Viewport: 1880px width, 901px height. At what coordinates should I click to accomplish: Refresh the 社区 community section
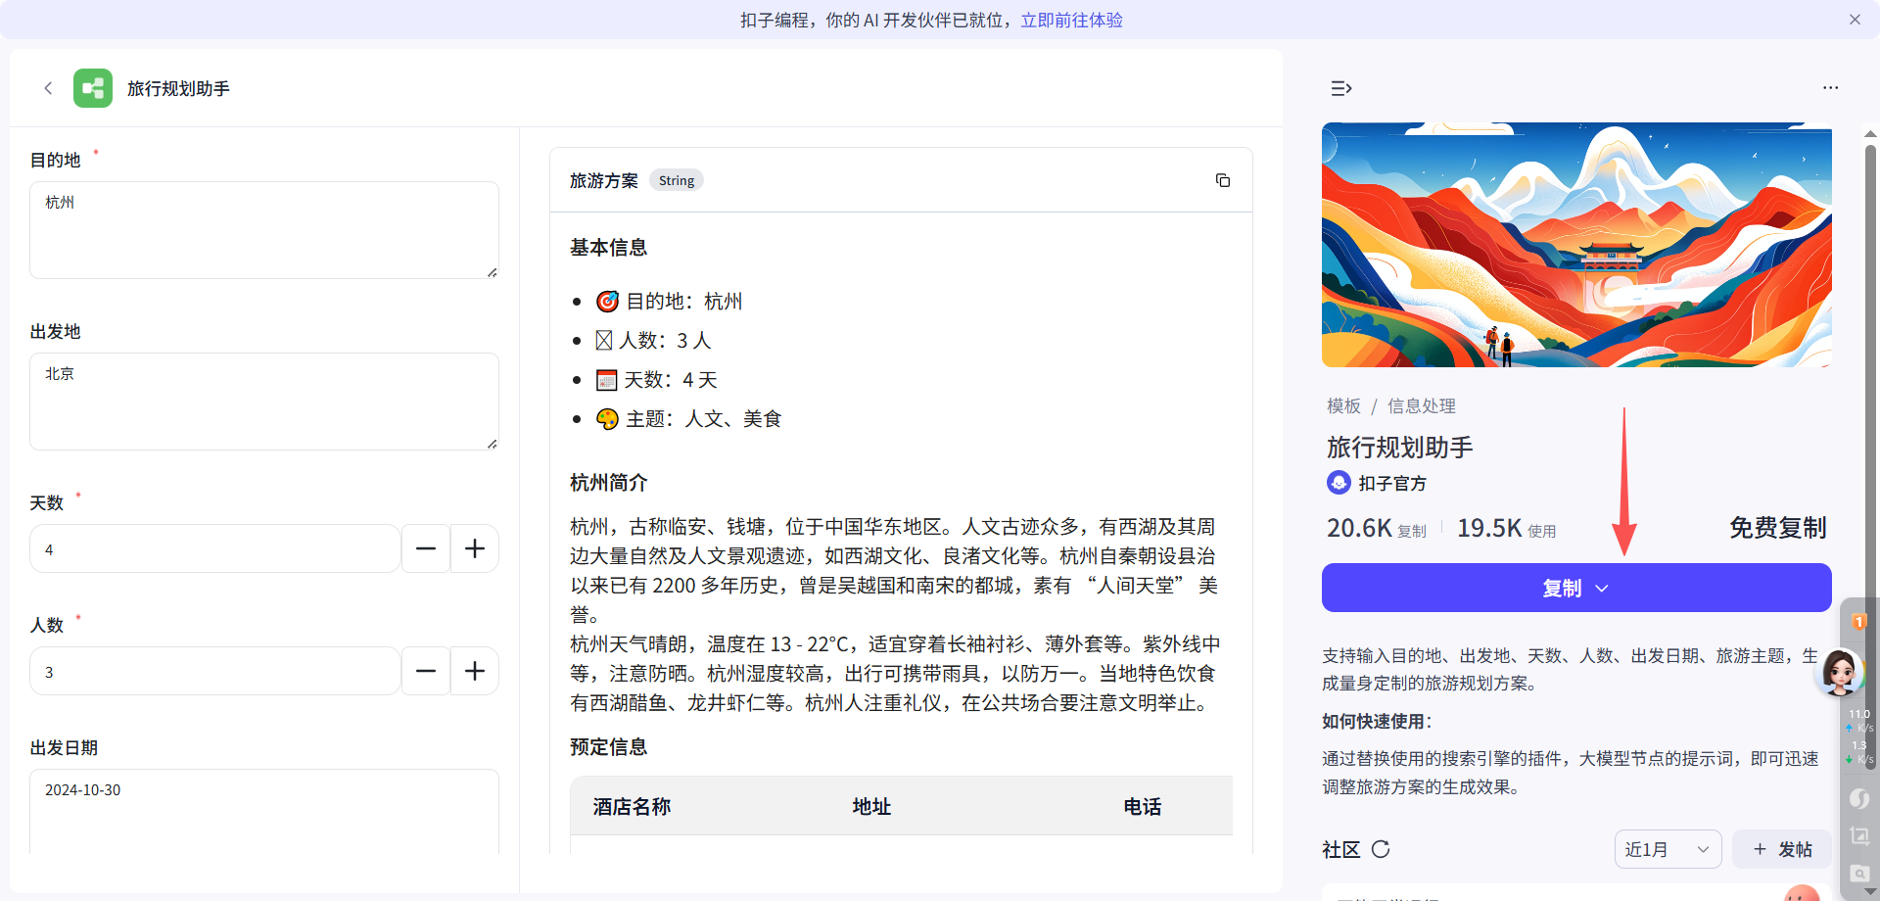click(x=1381, y=849)
